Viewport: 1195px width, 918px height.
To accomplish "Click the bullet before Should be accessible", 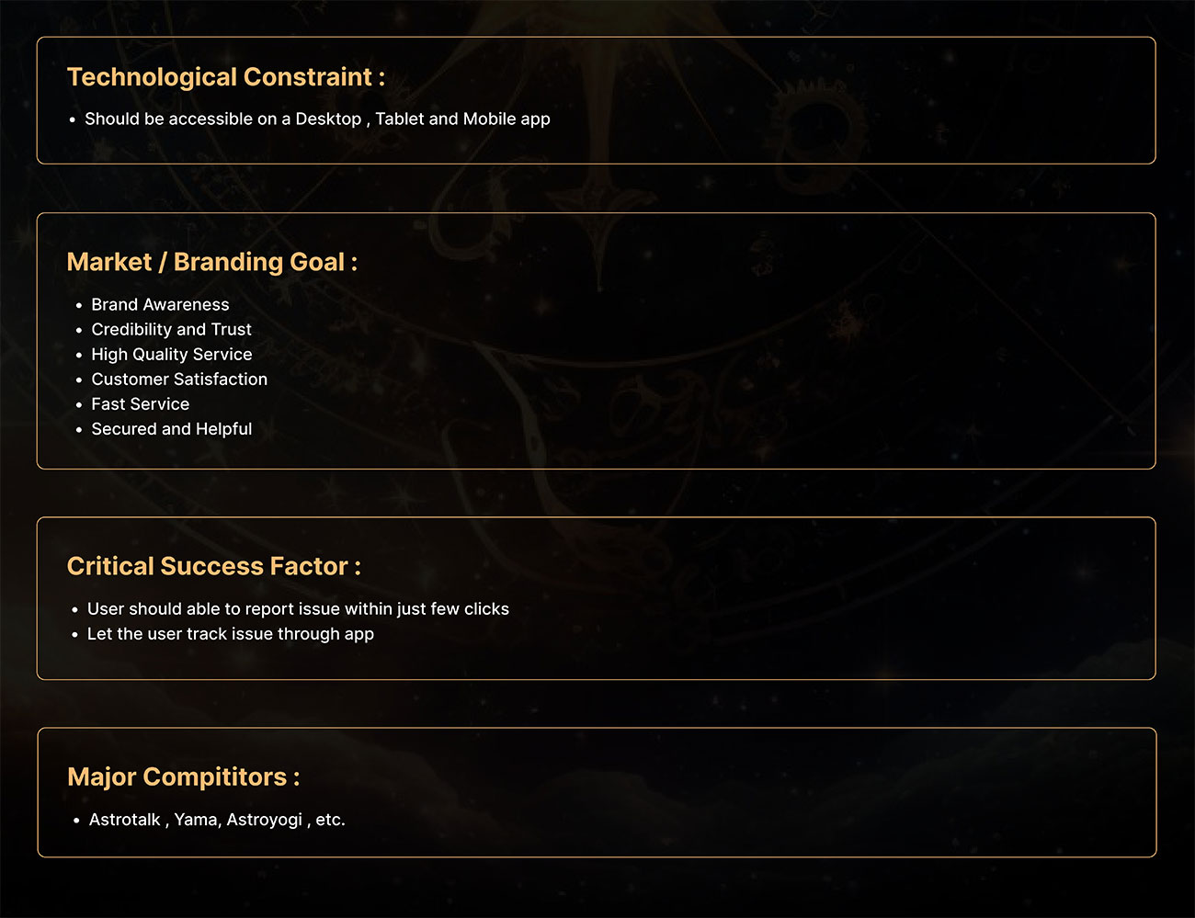I will pos(73,119).
